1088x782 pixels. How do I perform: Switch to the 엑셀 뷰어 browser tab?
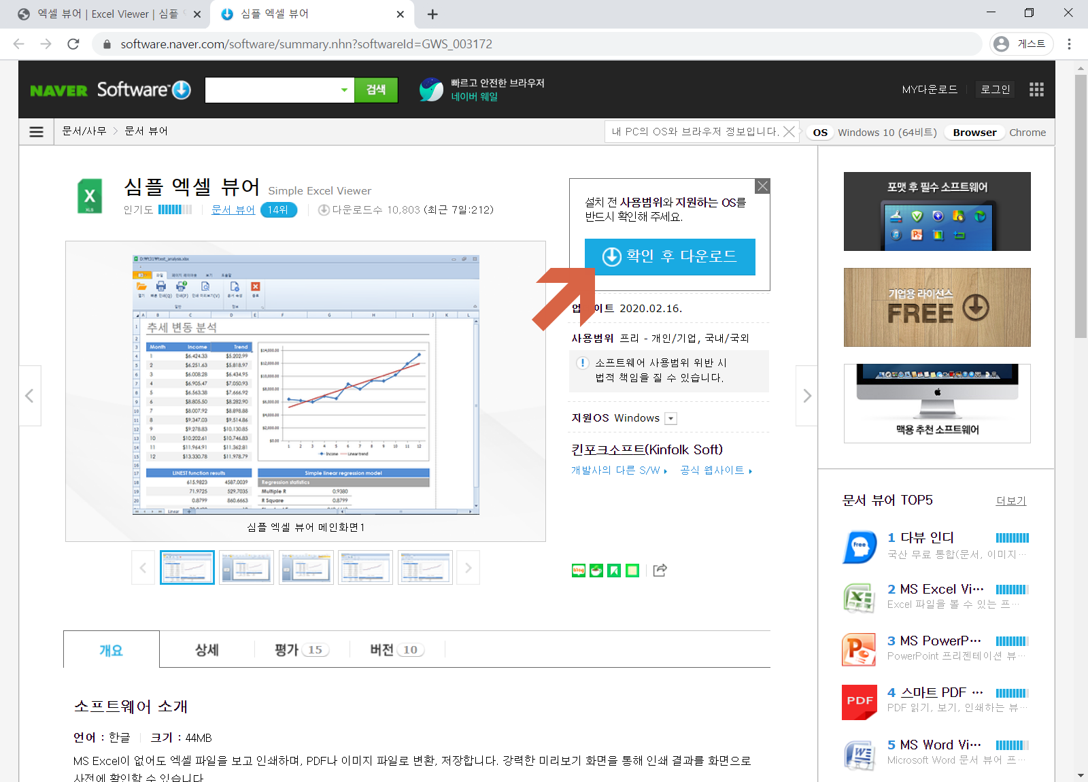105,14
